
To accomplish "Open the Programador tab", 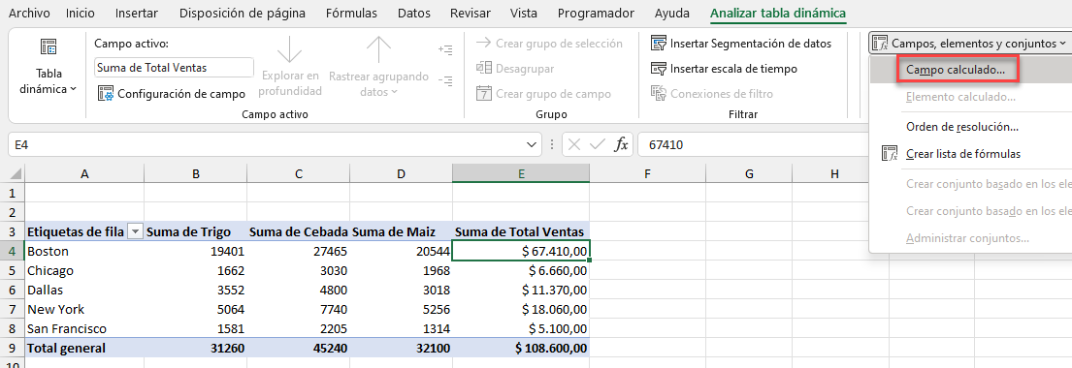I will pos(597,13).
